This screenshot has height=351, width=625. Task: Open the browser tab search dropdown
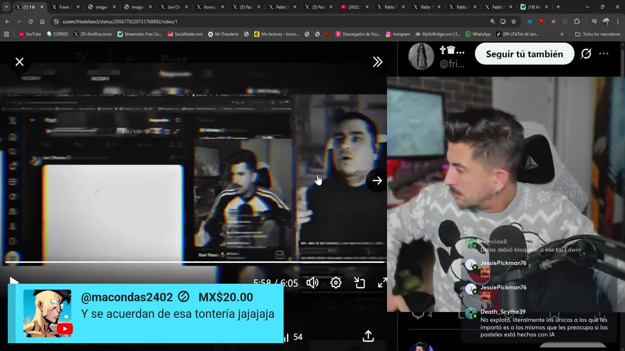pos(6,7)
